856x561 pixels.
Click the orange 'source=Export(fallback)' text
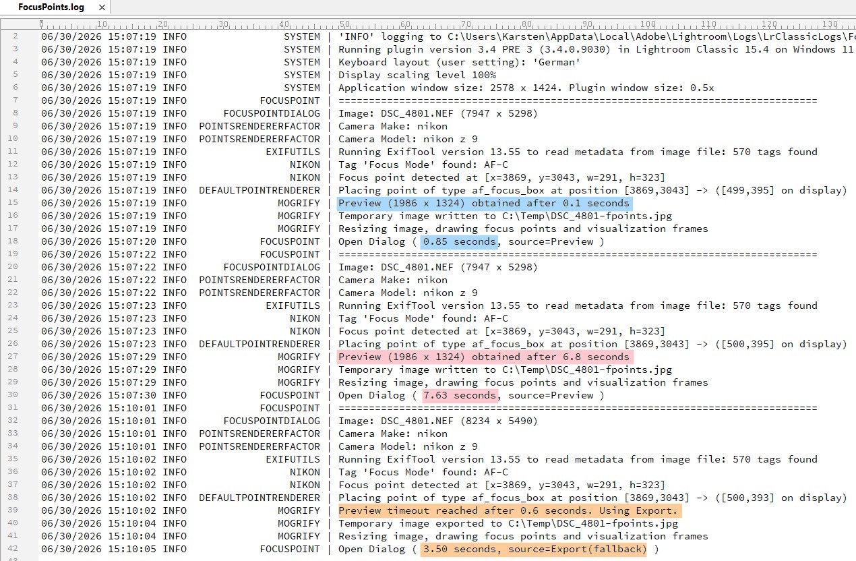[x=578, y=549]
